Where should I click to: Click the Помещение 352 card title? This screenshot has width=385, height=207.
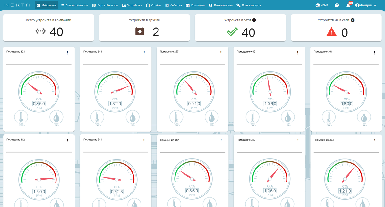tap(246, 140)
